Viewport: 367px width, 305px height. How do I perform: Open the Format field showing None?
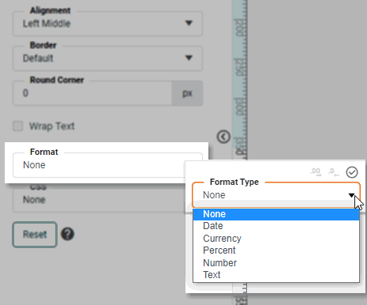107,165
